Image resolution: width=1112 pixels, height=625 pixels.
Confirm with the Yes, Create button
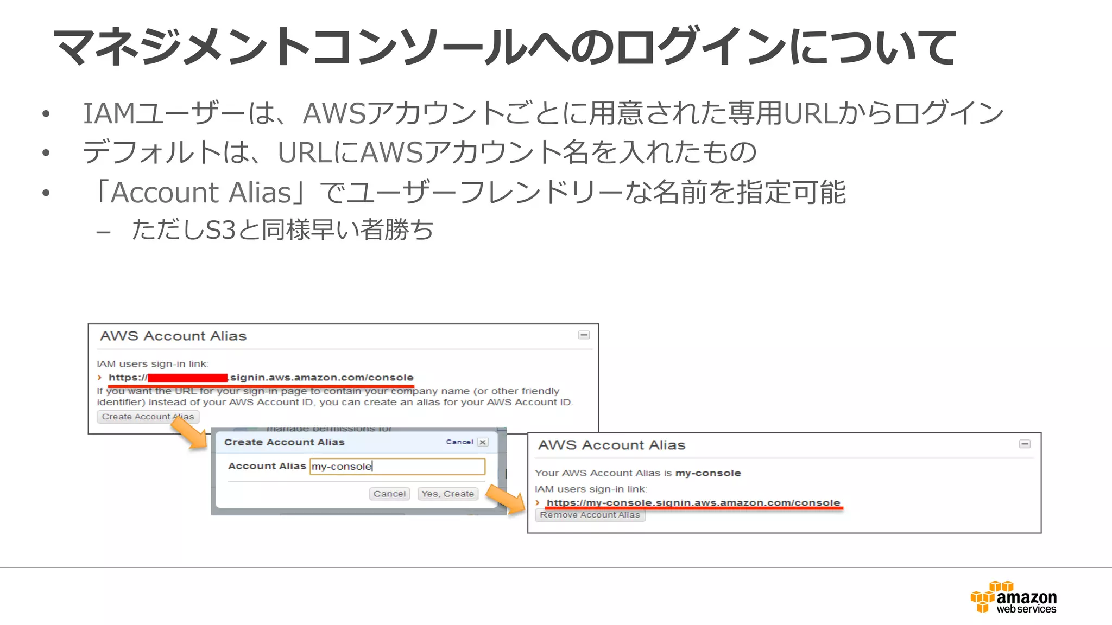[x=447, y=494]
